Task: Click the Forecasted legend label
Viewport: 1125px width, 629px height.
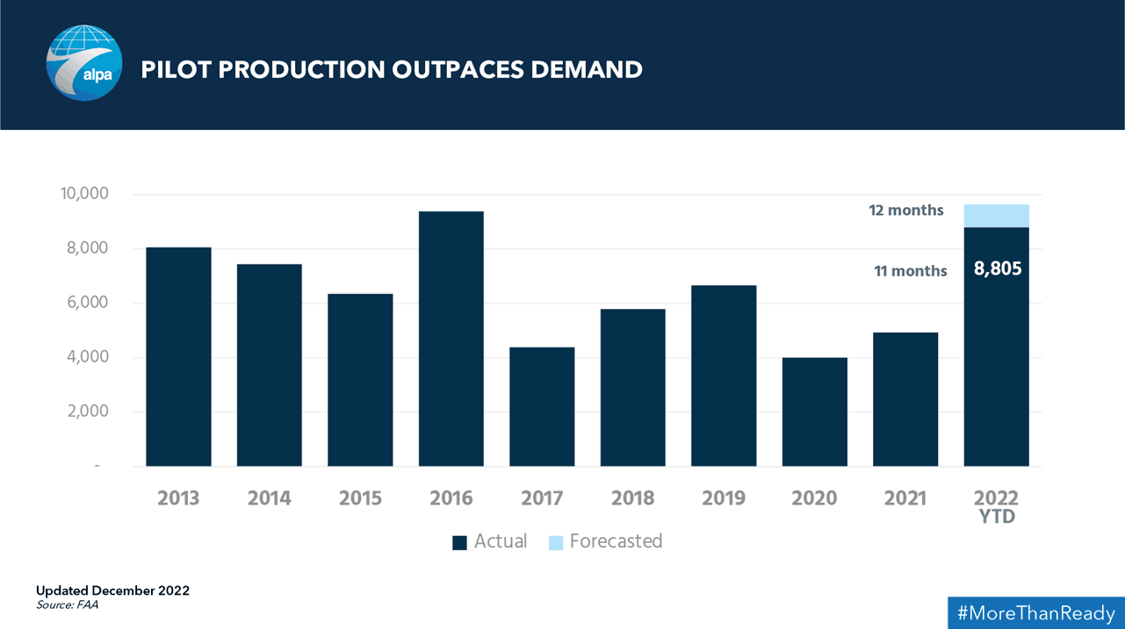Action: tap(616, 541)
